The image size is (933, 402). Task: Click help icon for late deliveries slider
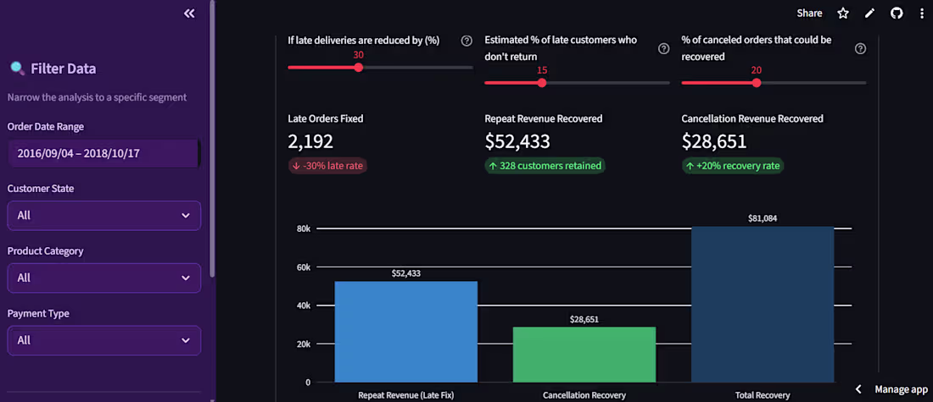click(x=466, y=41)
